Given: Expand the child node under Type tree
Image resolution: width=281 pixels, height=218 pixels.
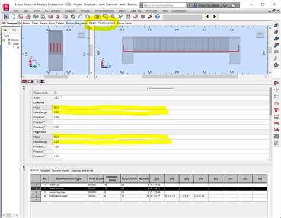Looking at the screenshot, I should [x=9, y=43].
